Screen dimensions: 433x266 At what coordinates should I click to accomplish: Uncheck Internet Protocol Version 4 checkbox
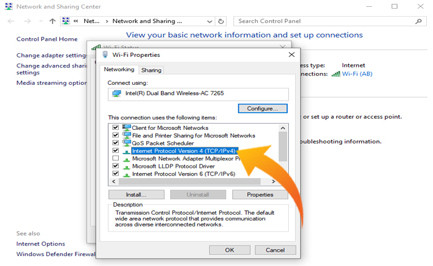point(115,150)
